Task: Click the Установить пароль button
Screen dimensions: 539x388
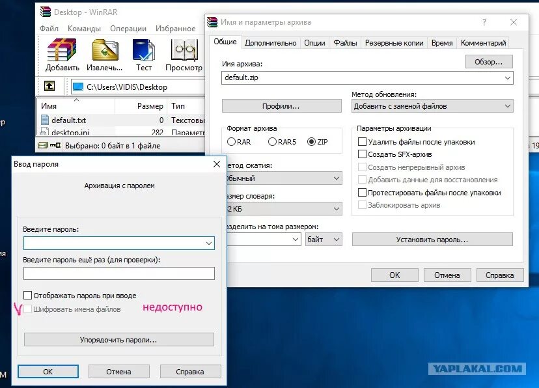Action: [x=432, y=240]
